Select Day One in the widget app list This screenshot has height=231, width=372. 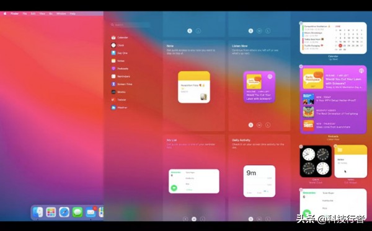pyautogui.click(x=120, y=53)
